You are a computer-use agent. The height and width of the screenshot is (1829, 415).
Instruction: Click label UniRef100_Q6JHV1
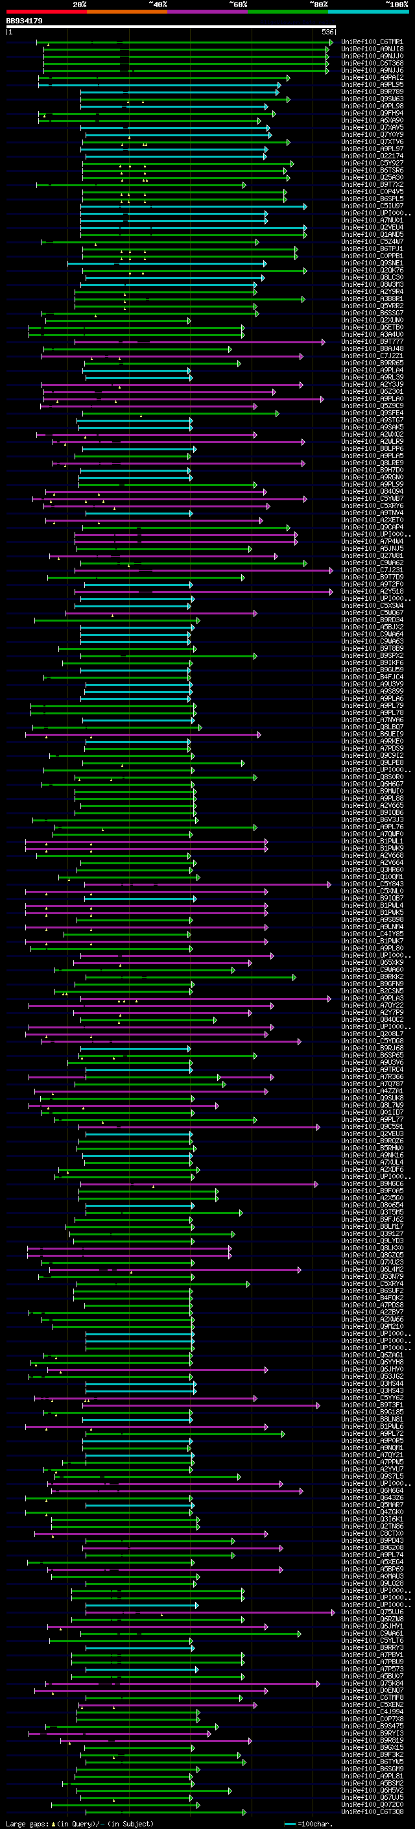click(372, 1626)
